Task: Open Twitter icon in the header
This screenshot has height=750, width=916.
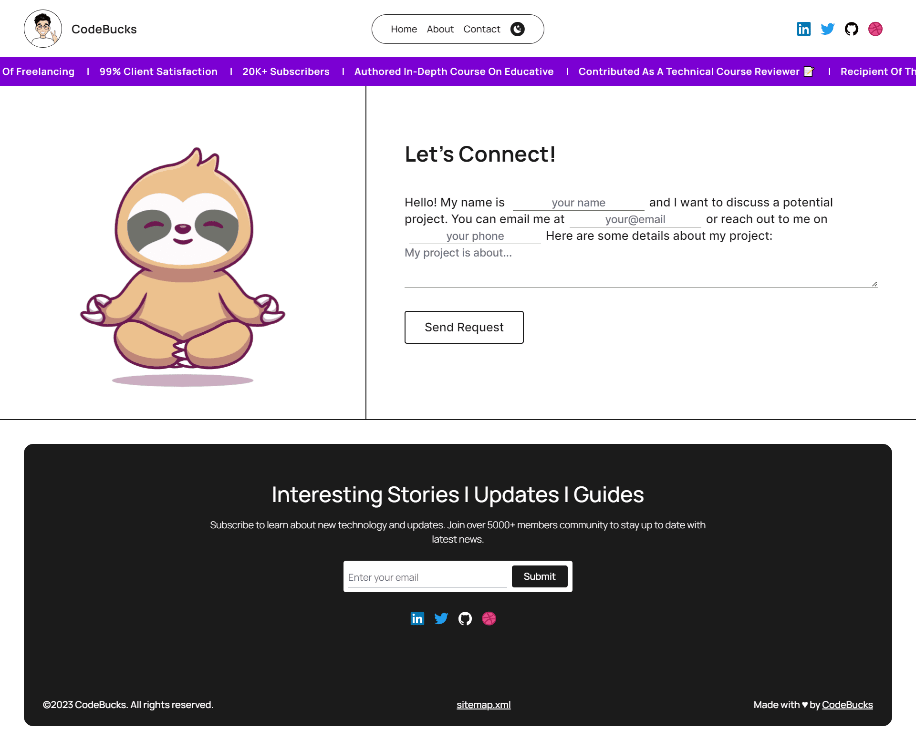Action: pyautogui.click(x=827, y=29)
